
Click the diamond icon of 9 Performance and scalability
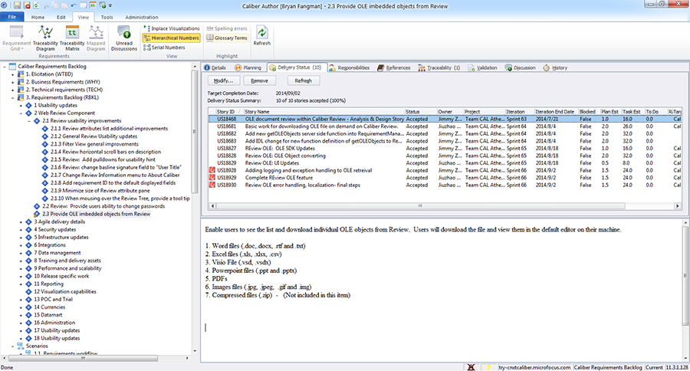(28, 268)
